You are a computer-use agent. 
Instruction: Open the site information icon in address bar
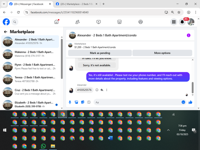pyautogui.click(x=27, y=12)
